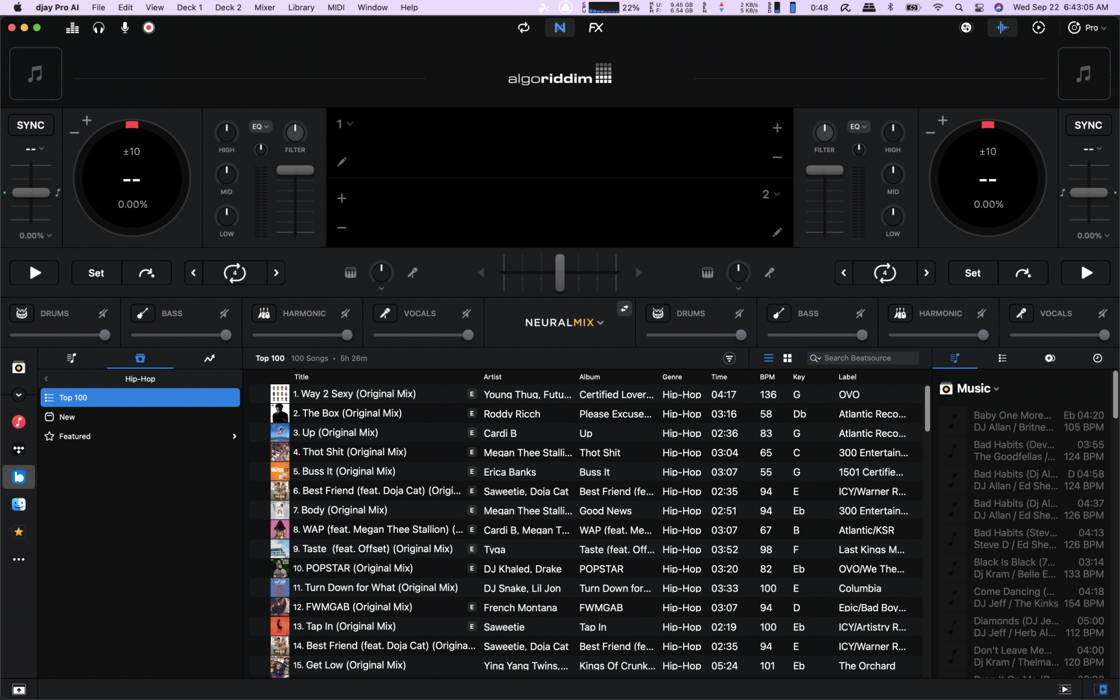Open Deck 2 drum pads icon
The image size is (1120, 700).
pos(707,273)
